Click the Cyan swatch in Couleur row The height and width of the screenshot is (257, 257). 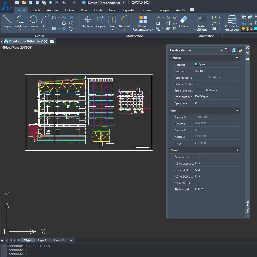click(x=196, y=64)
